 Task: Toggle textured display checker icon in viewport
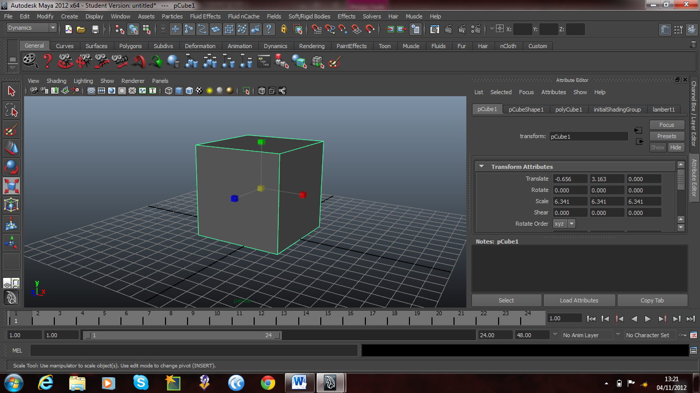[199, 91]
